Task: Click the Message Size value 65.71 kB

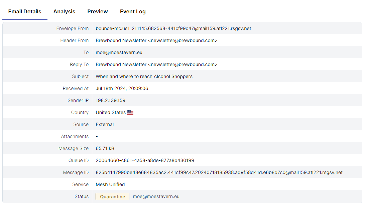Action: tap(105, 148)
